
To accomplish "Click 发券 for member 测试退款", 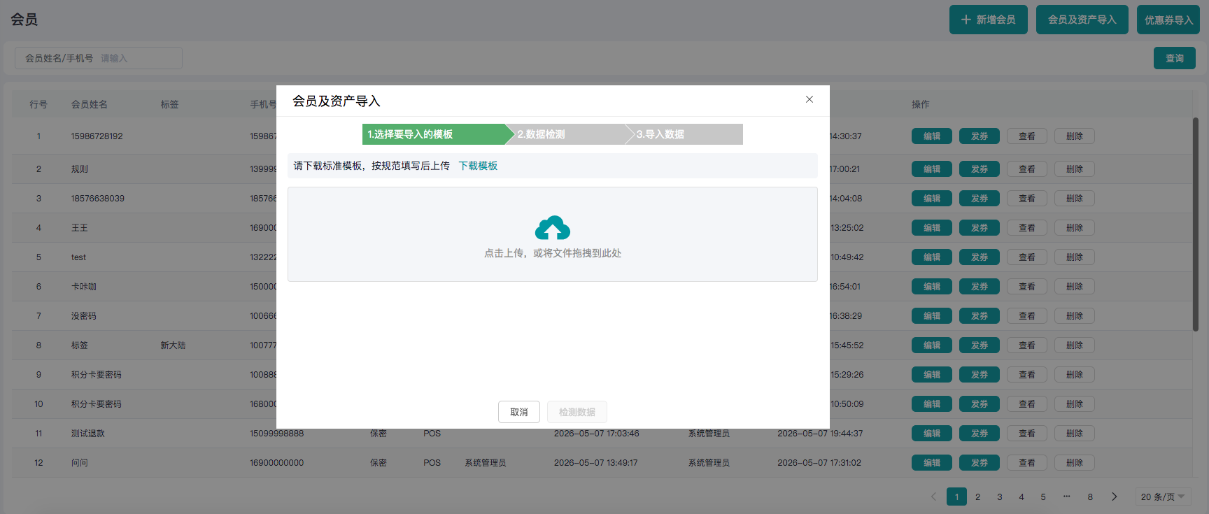I will 980,434.
